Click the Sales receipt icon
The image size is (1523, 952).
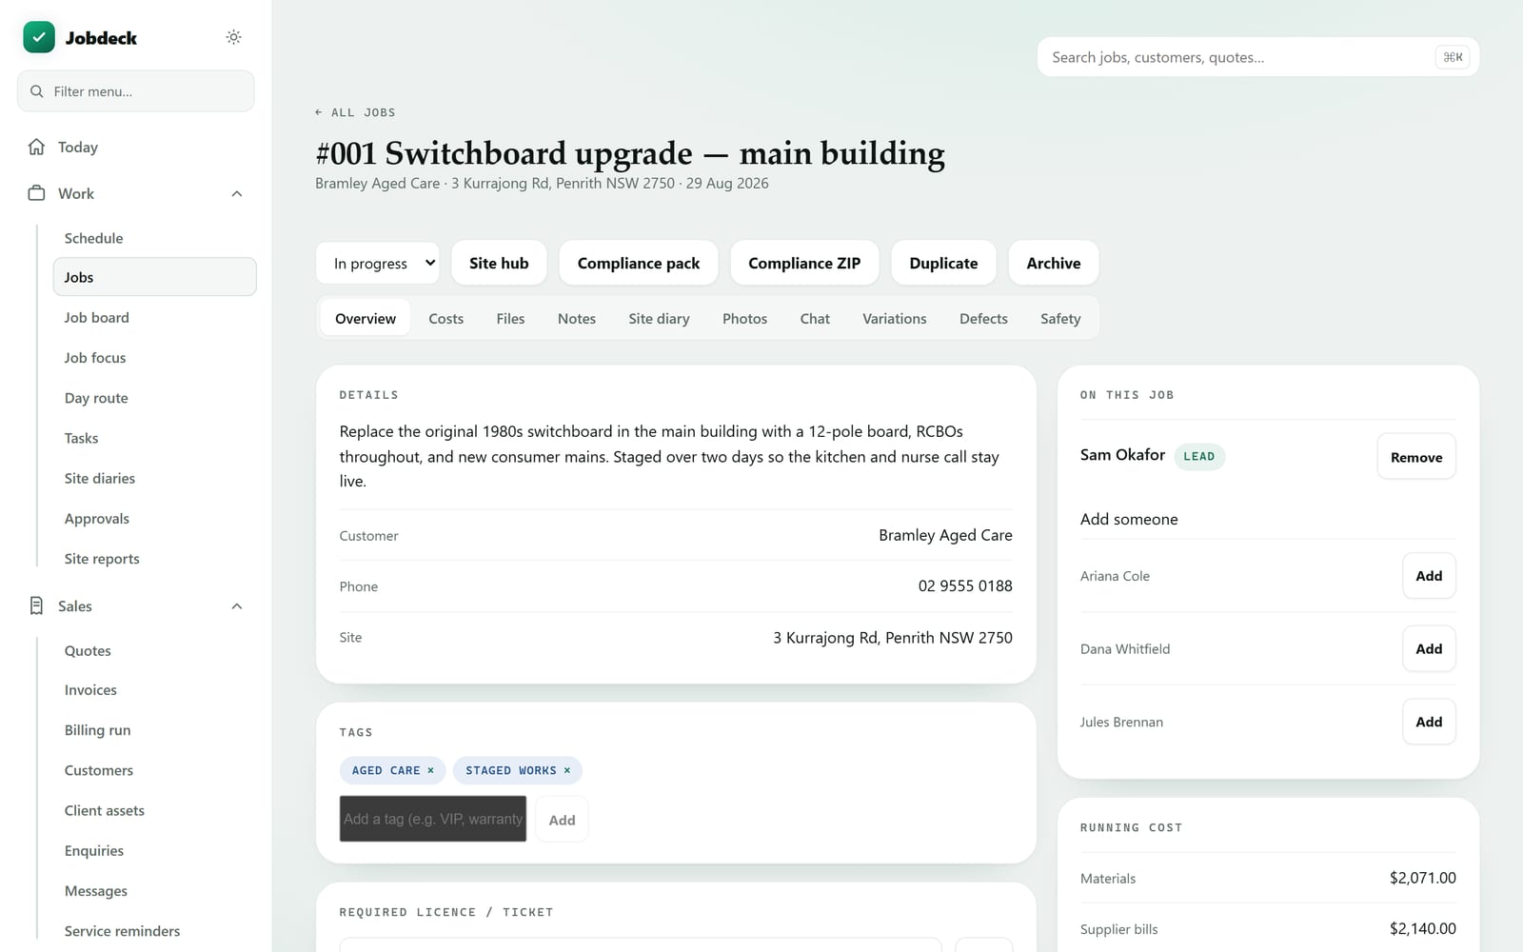click(36, 605)
